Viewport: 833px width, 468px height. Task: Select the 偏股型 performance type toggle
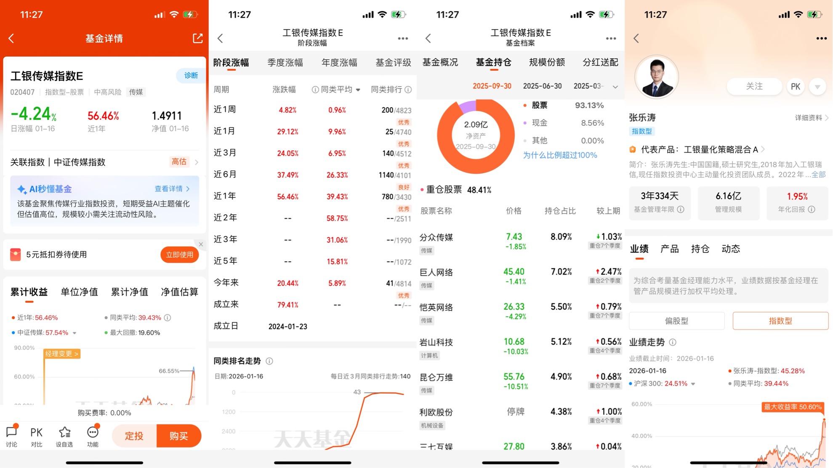676,321
